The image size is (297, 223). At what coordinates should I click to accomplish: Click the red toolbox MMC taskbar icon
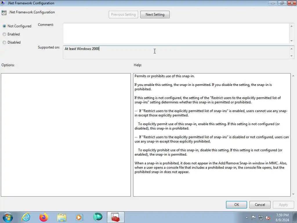point(115,217)
